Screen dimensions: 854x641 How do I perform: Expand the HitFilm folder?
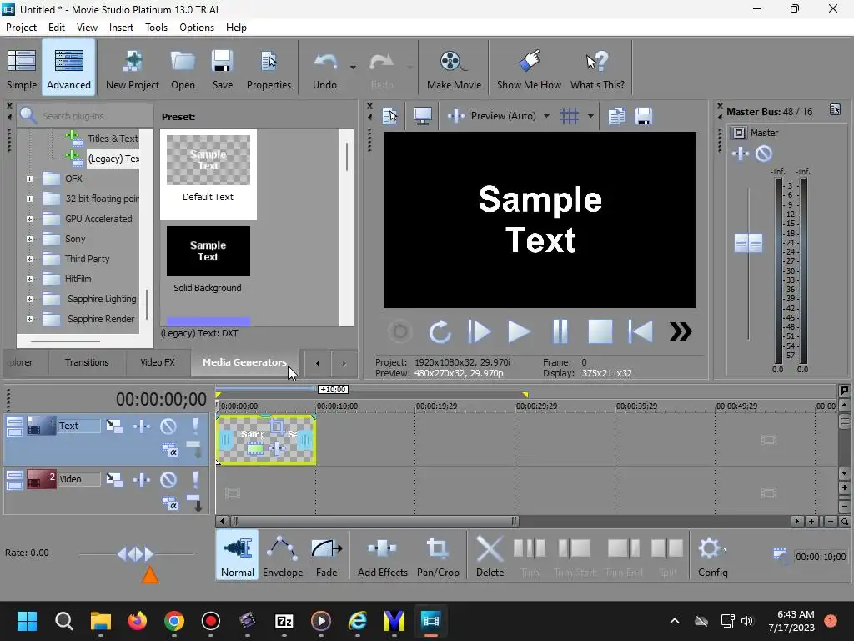pyautogui.click(x=29, y=279)
